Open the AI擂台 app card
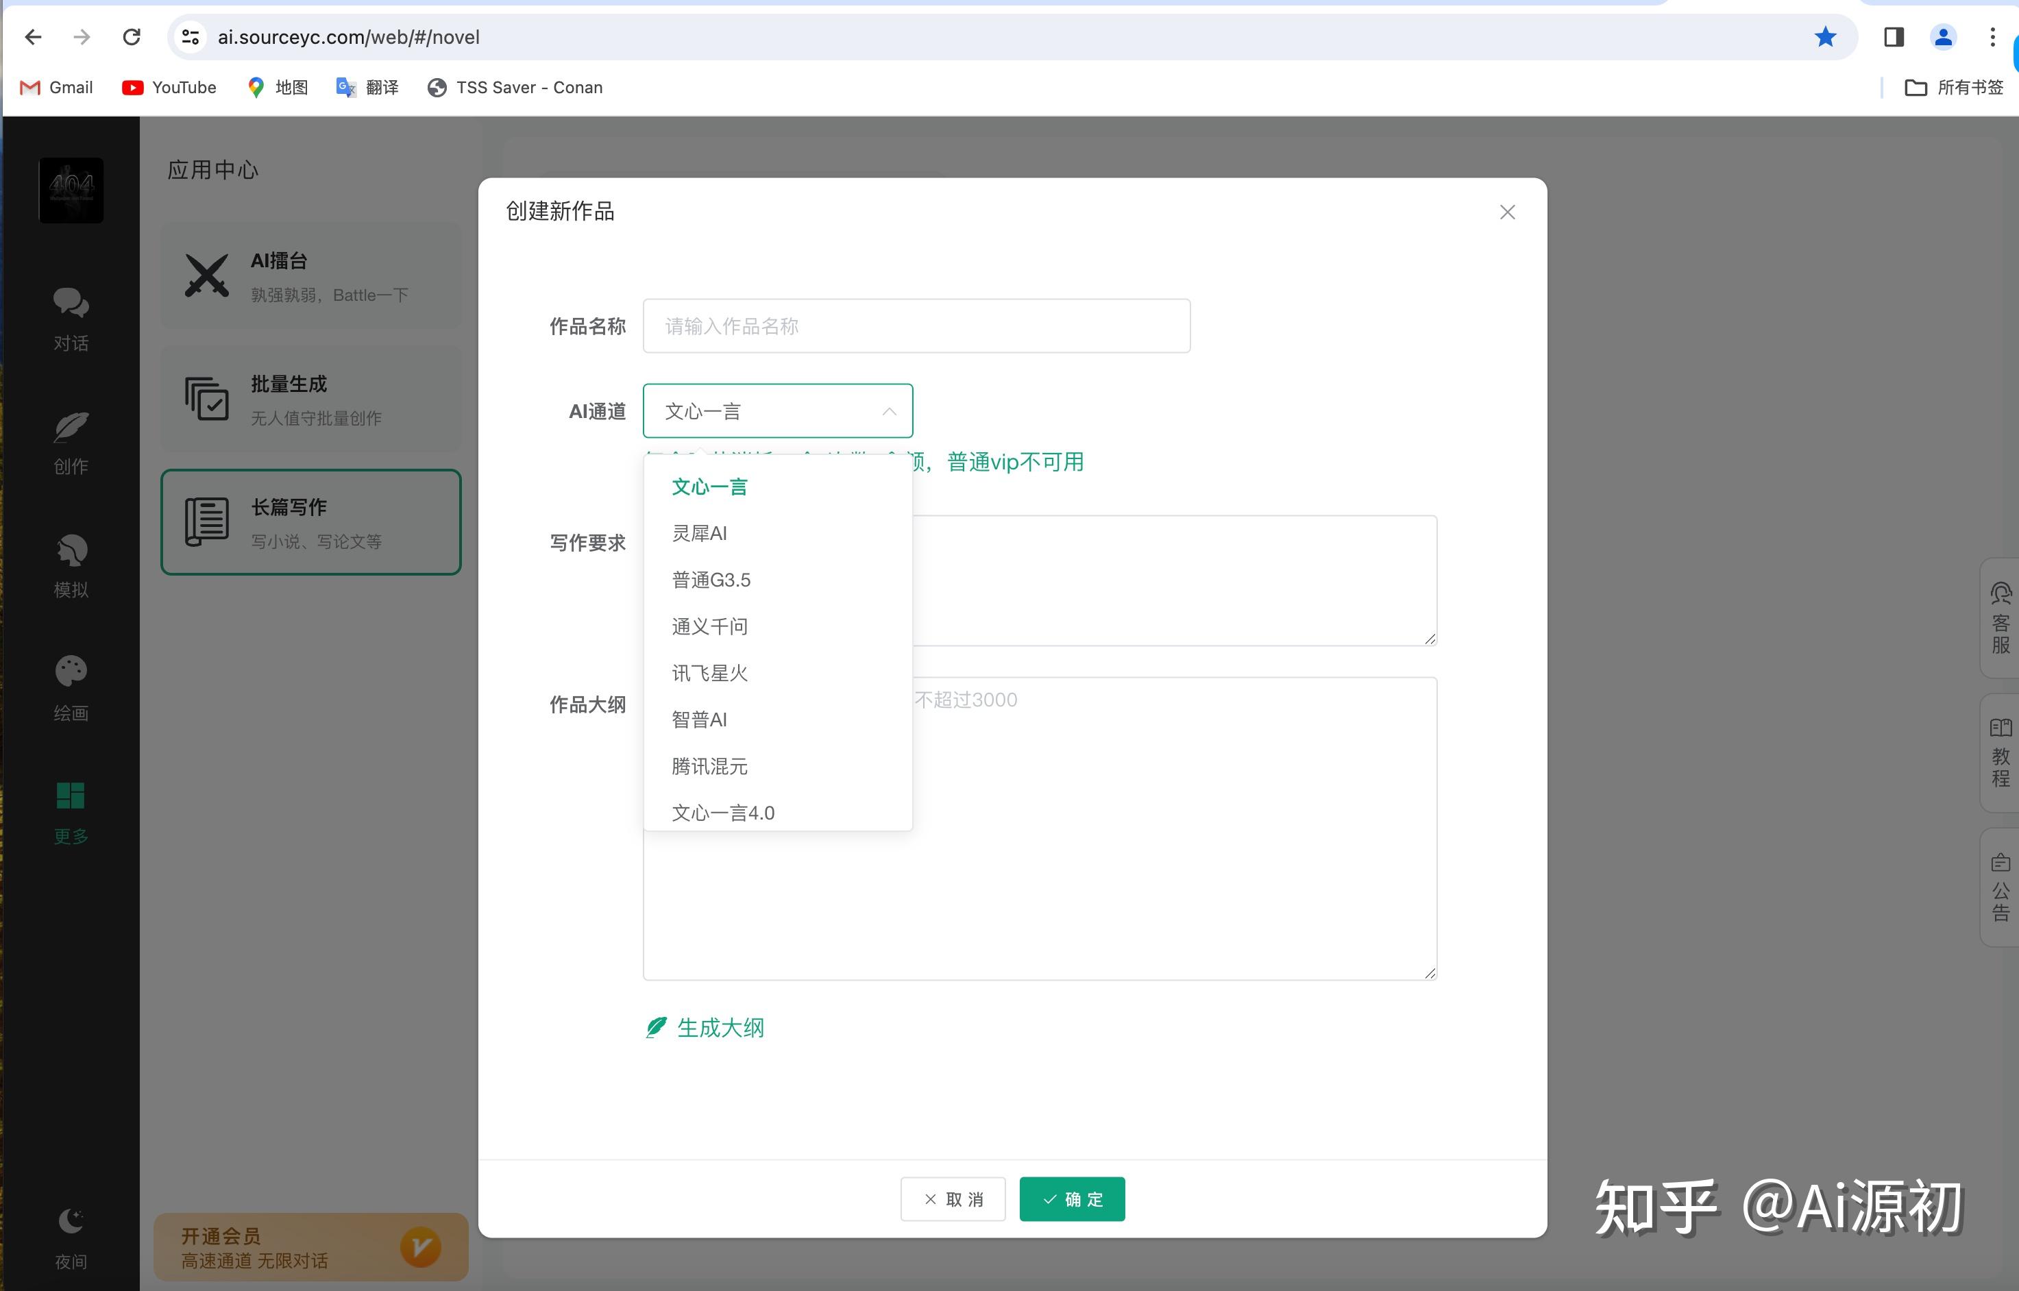This screenshot has width=2019, height=1291. coord(311,275)
